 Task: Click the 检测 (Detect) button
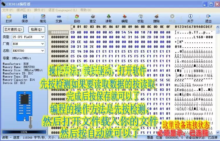37,29
